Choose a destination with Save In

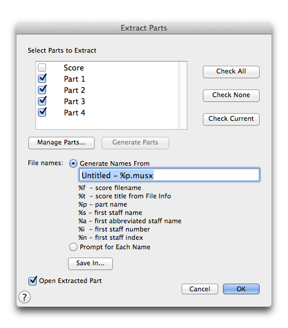coord(90,263)
